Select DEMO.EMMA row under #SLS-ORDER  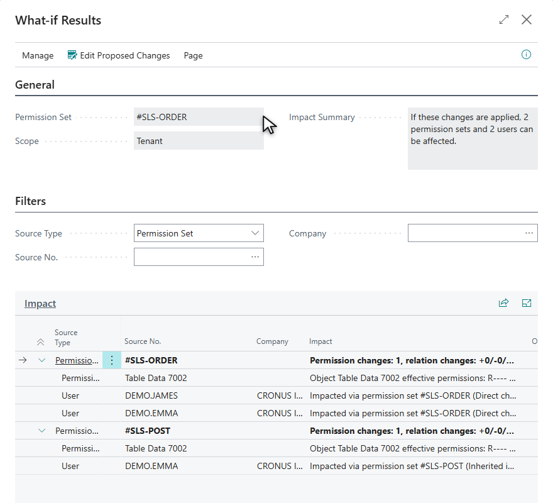[276, 413]
